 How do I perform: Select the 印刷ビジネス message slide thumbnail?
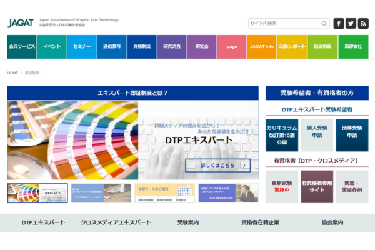[x=228, y=193]
